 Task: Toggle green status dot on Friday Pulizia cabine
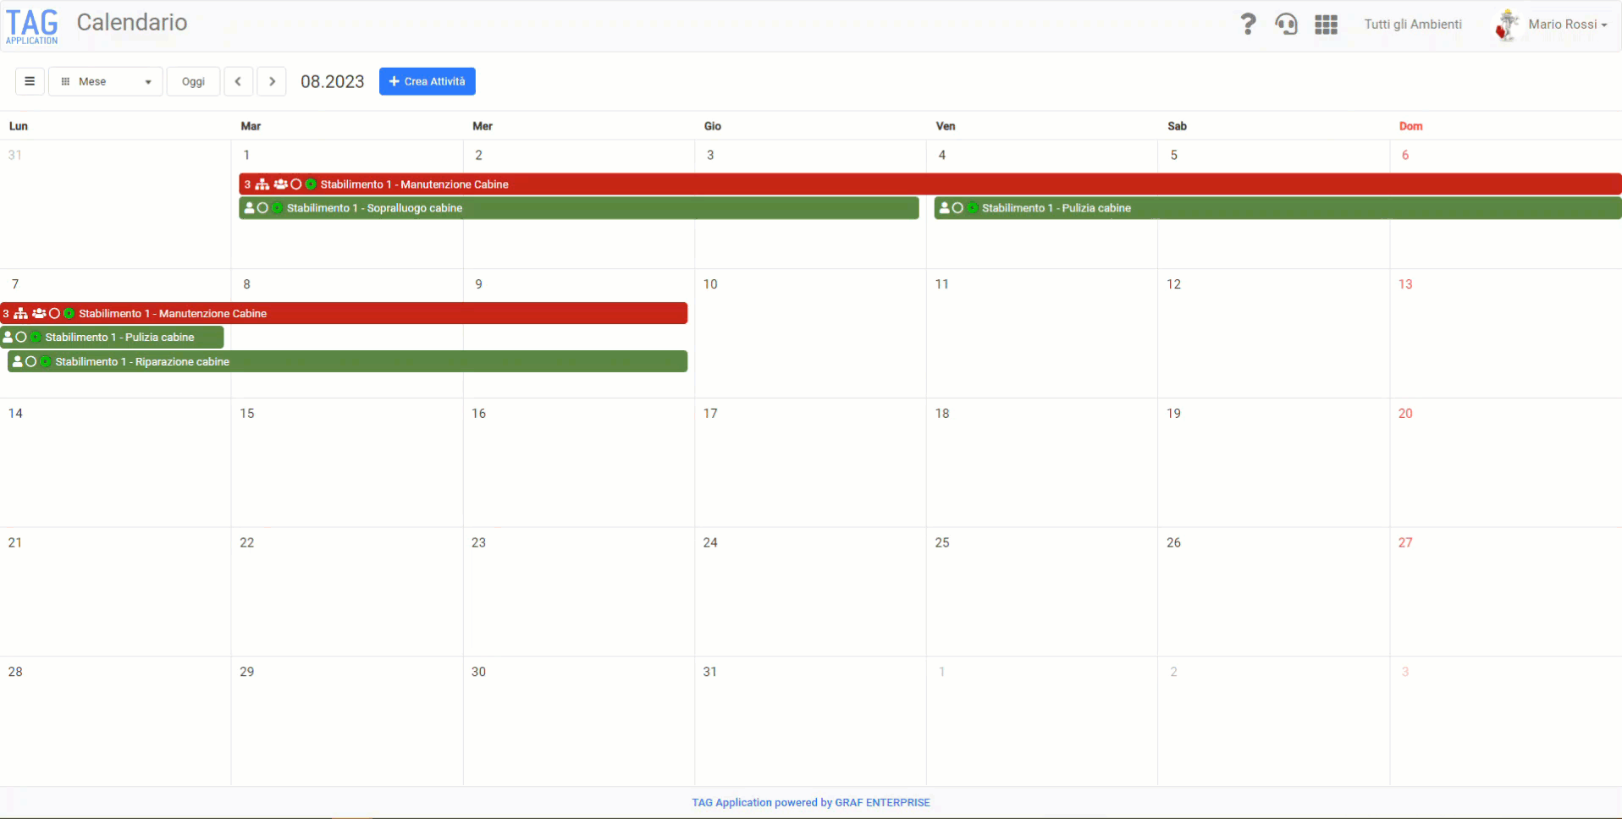[973, 208]
